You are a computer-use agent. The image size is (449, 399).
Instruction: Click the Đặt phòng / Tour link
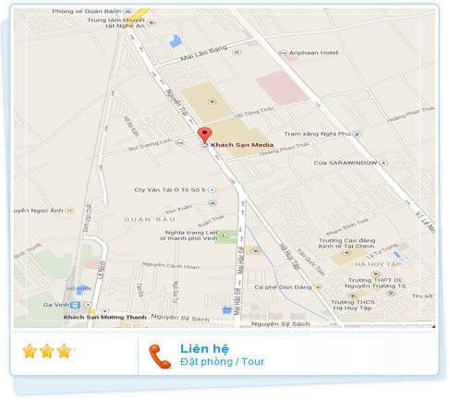click(222, 362)
